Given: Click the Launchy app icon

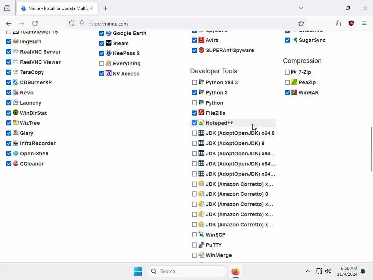Looking at the screenshot, I should coord(16,102).
